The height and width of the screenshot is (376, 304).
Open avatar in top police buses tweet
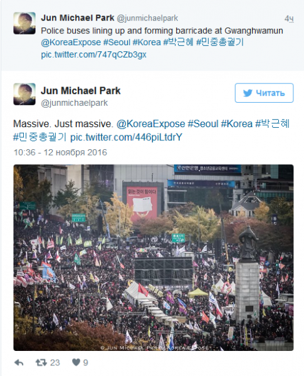click(x=24, y=23)
